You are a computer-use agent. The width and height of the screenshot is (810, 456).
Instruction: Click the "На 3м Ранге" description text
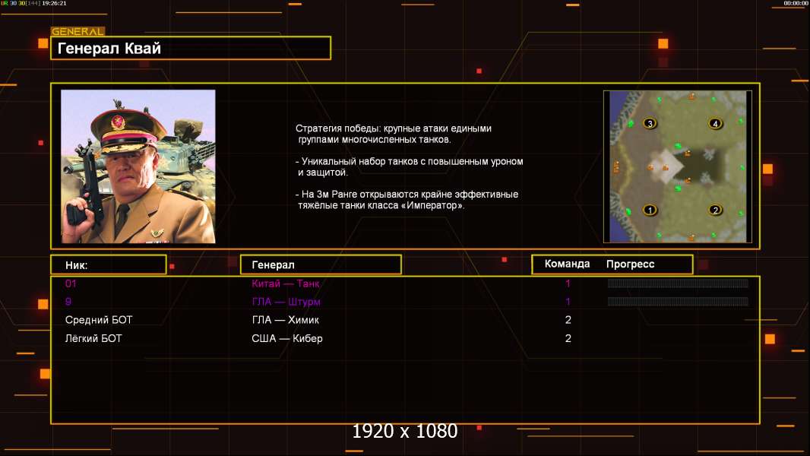[x=407, y=200]
